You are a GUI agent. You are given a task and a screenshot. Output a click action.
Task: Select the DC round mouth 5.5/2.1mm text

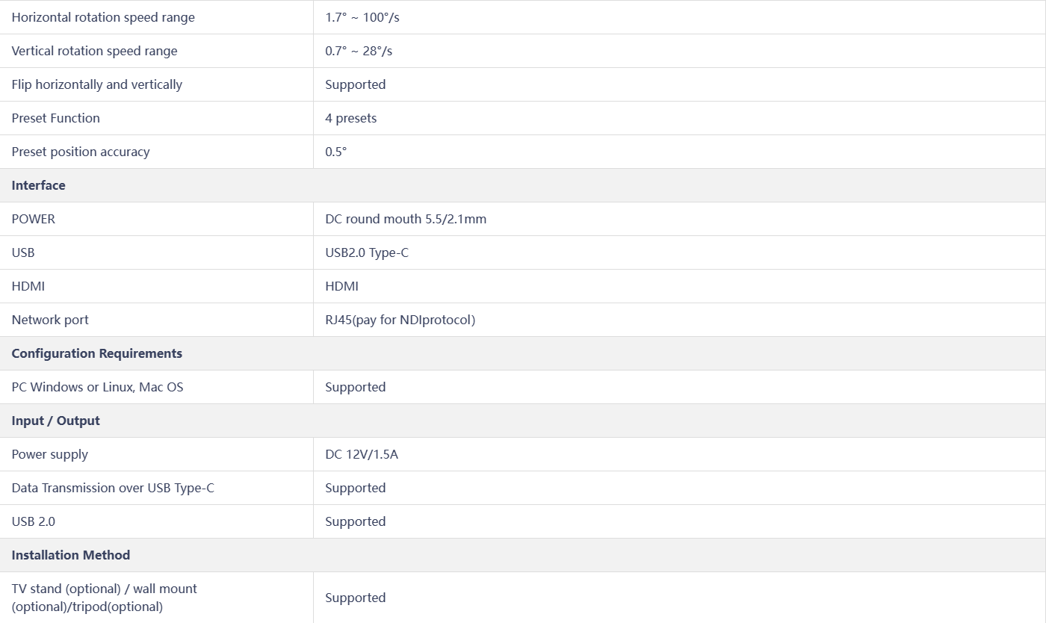[406, 219]
